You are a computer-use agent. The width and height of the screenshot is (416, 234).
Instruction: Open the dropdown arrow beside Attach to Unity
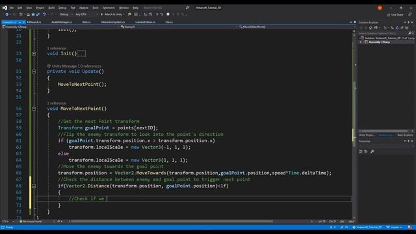(124, 14)
